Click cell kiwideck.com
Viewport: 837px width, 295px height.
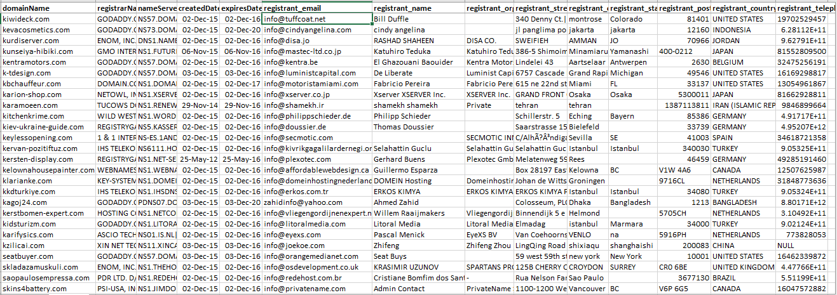pos(48,20)
